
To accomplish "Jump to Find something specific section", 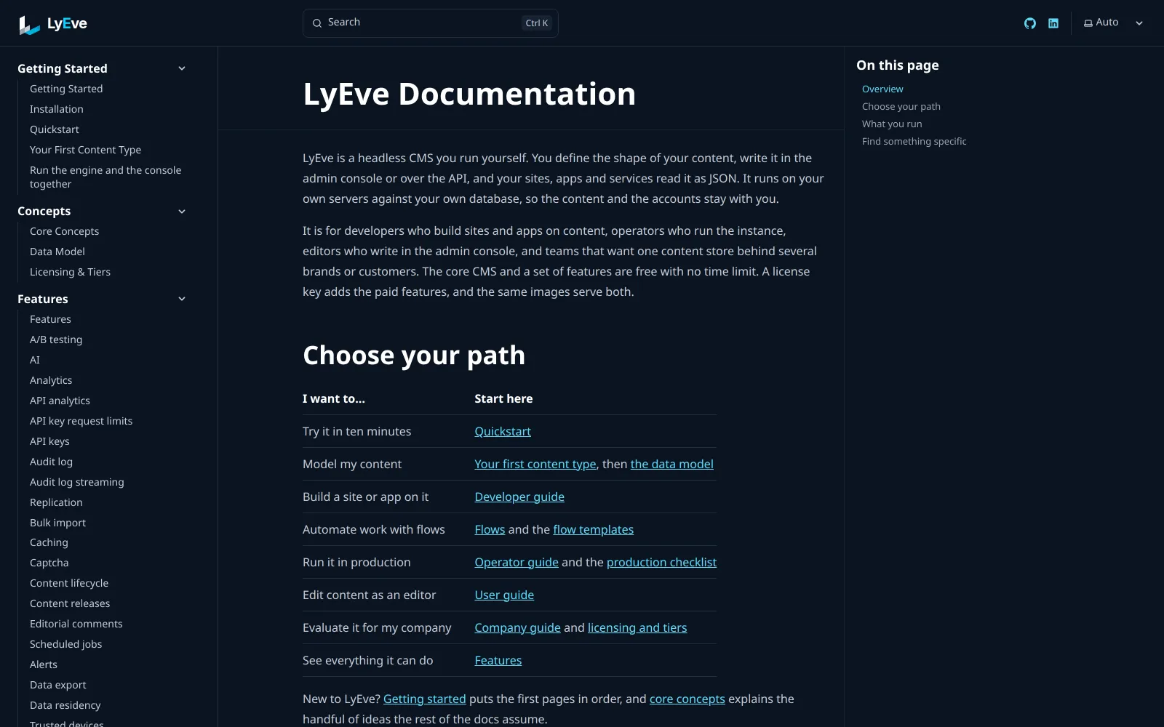I will coord(914,141).
